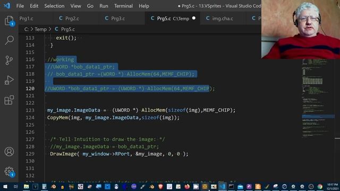Open the Terminal menu
Viewport: 340px width, 191px height.
(123, 6)
